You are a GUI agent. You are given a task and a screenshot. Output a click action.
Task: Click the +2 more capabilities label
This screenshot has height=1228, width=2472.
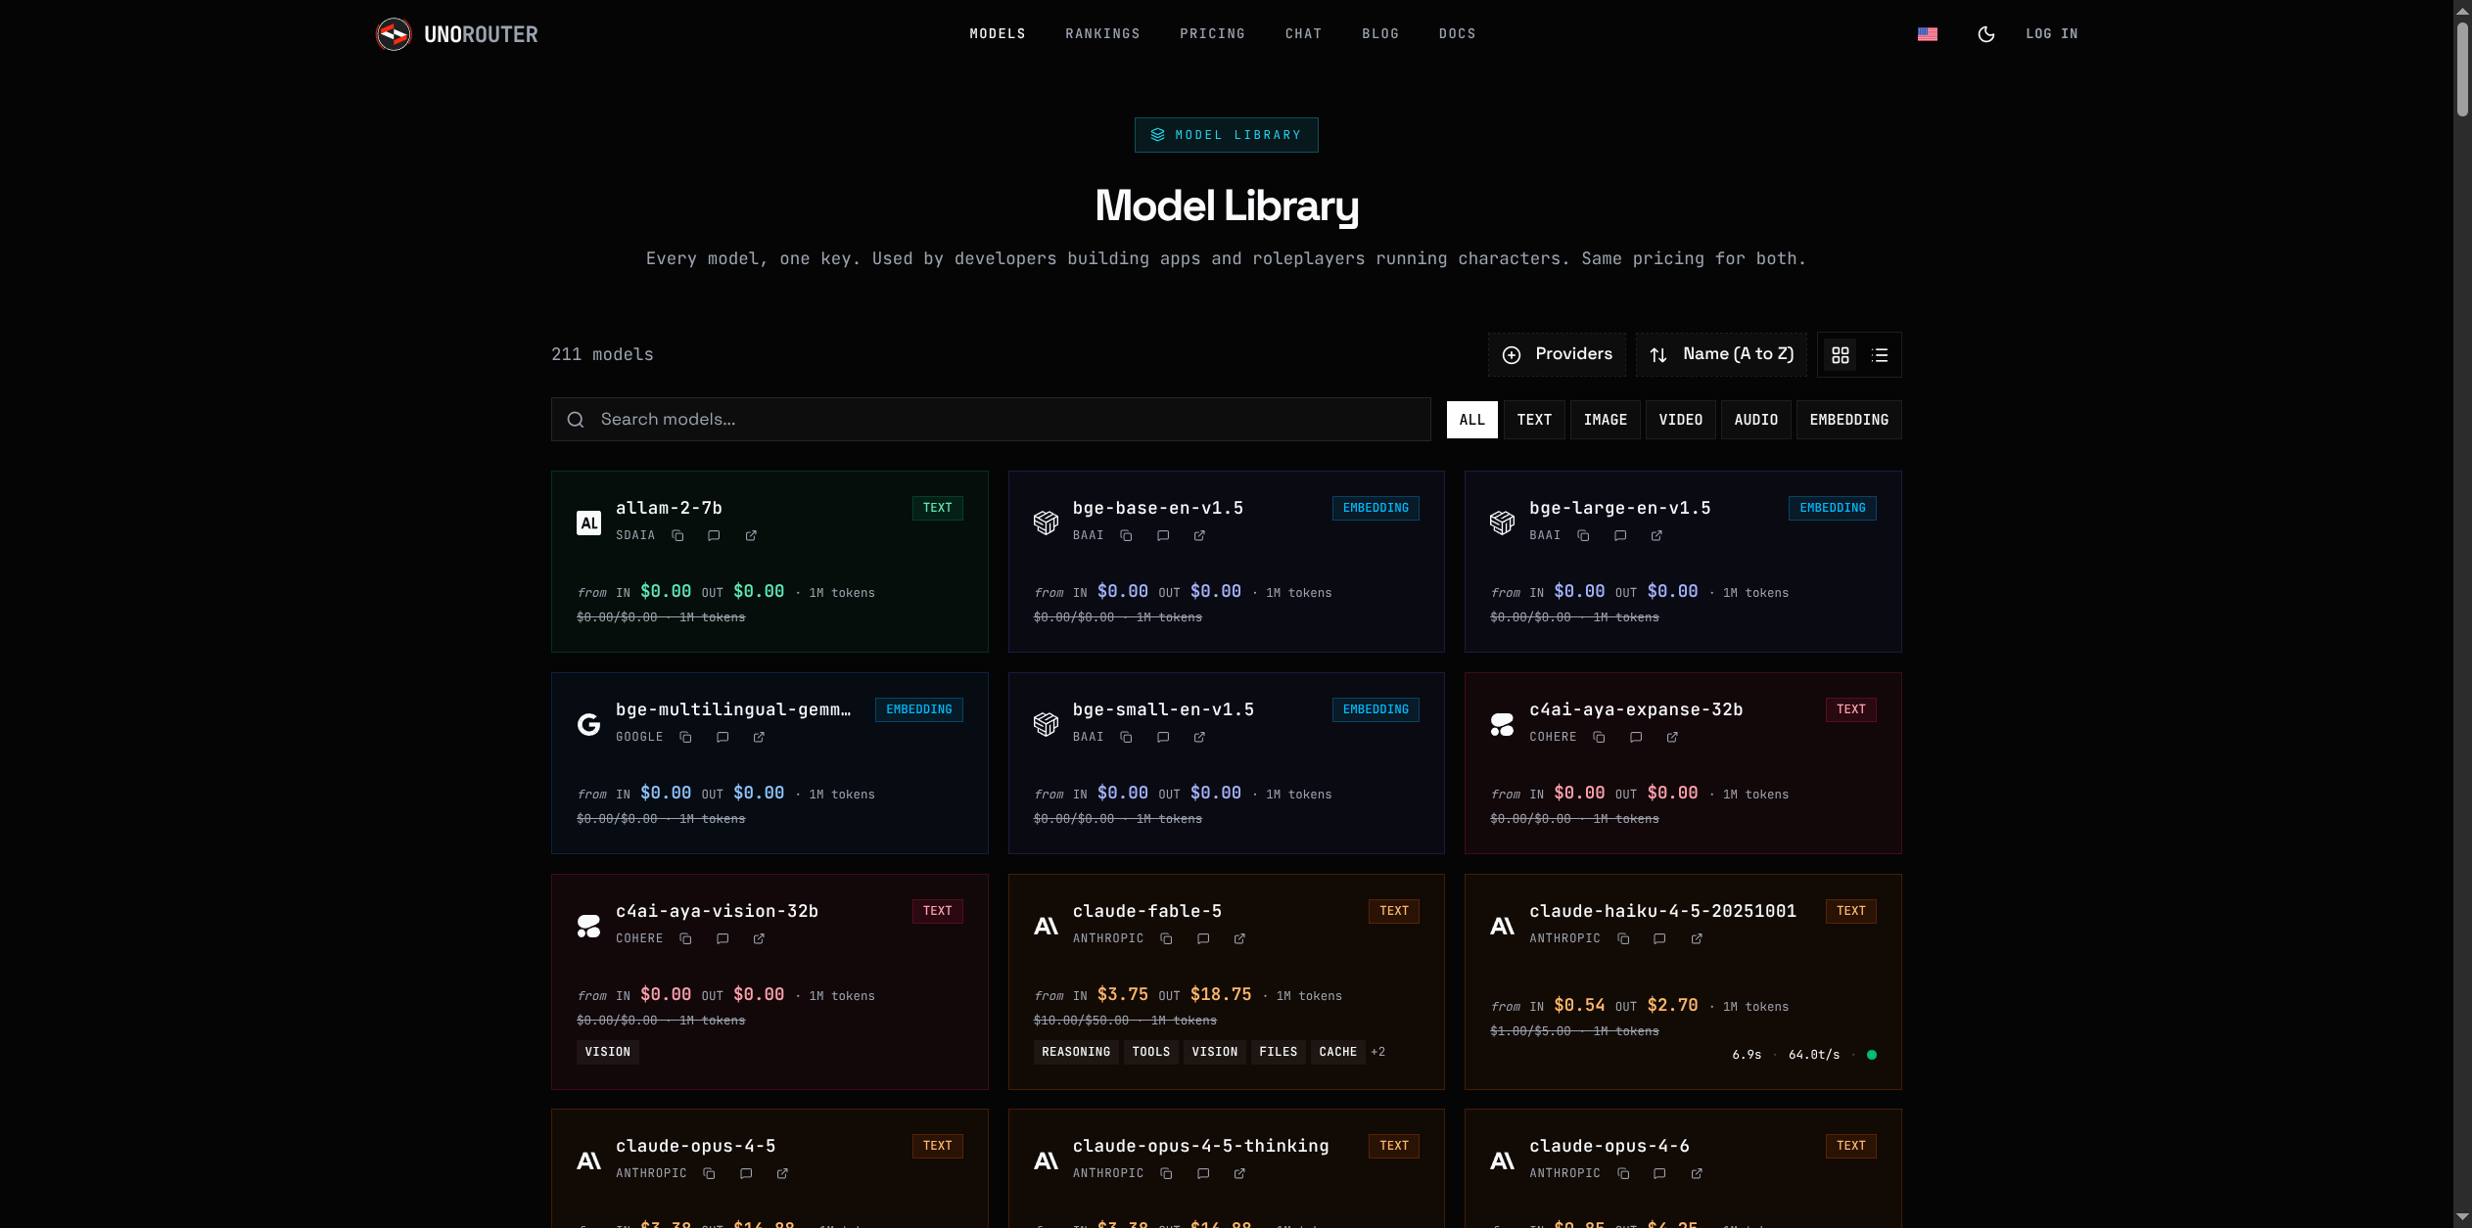pos(1378,1052)
